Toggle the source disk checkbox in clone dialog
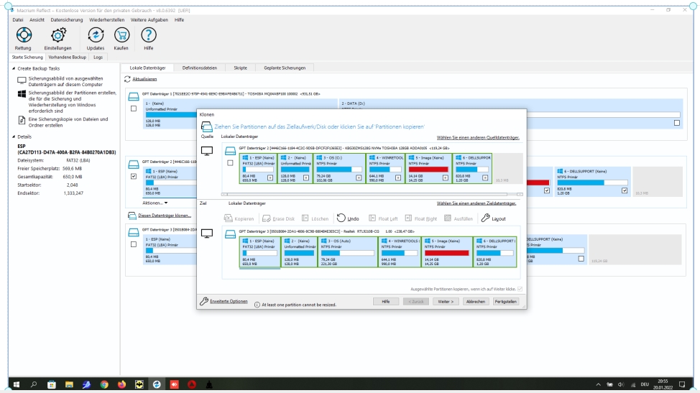This screenshot has height=393, width=700. click(231, 163)
